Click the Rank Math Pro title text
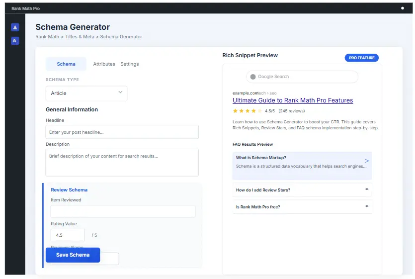This screenshot has height=279, width=415. click(26, 8)
